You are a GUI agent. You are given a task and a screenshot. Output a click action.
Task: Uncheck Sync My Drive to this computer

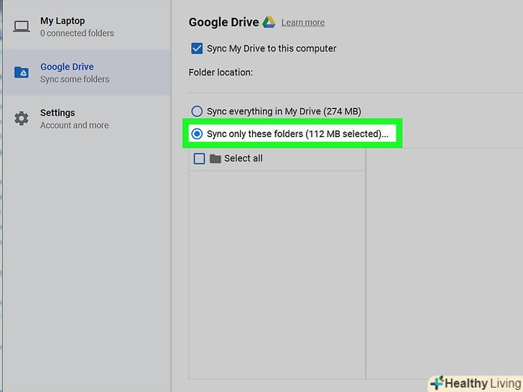(197, 48)
